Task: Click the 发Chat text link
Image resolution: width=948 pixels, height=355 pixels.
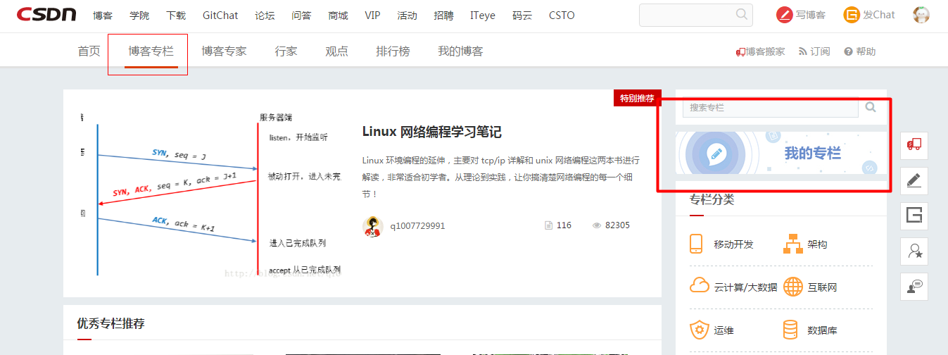Action: coord(879,15)
